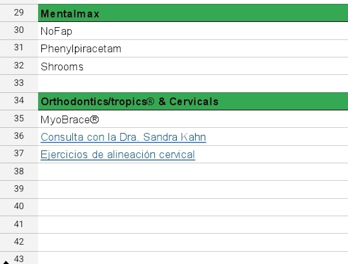Click the empty cell in row 41
This screenshot has height=264, width=348.
[x=193, y=225]
